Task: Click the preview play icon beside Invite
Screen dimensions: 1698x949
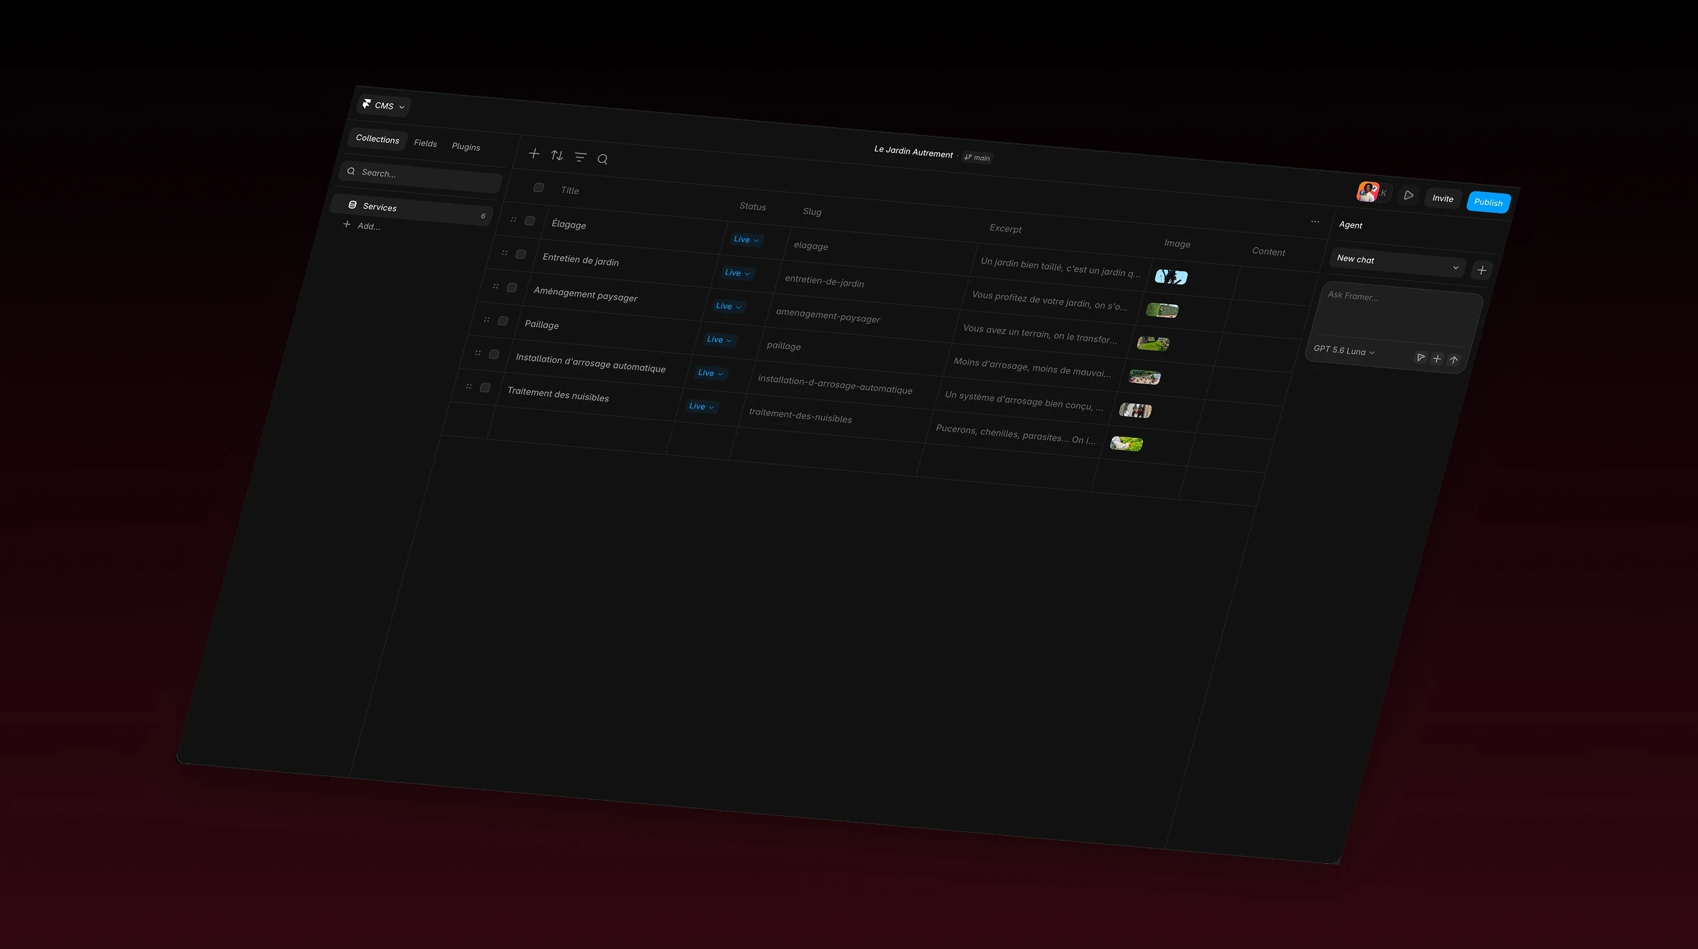Action: click(1408, 195)
